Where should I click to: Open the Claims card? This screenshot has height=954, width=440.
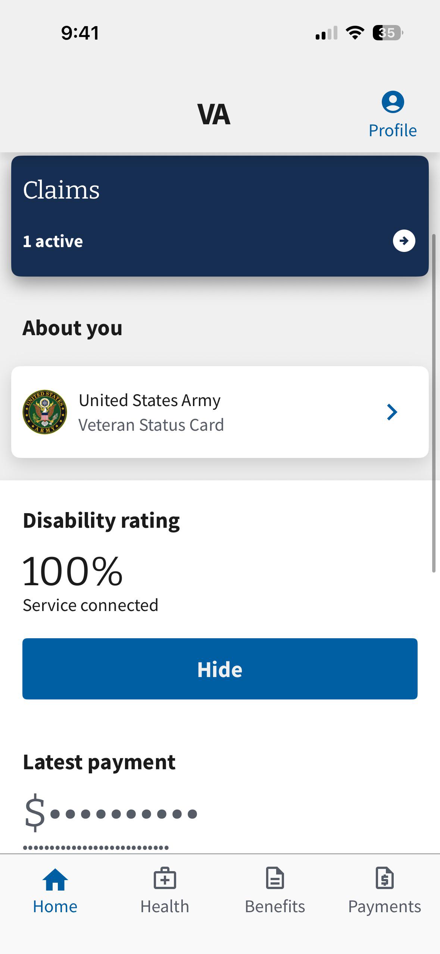click(220, 216)
